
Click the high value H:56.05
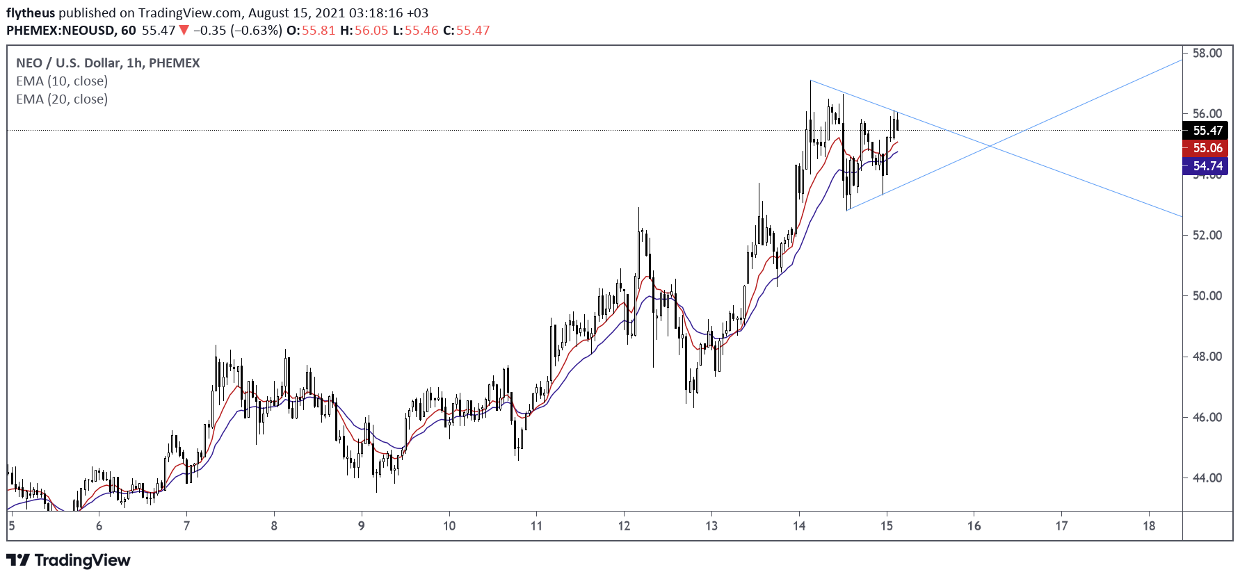[x=364, y=31]
